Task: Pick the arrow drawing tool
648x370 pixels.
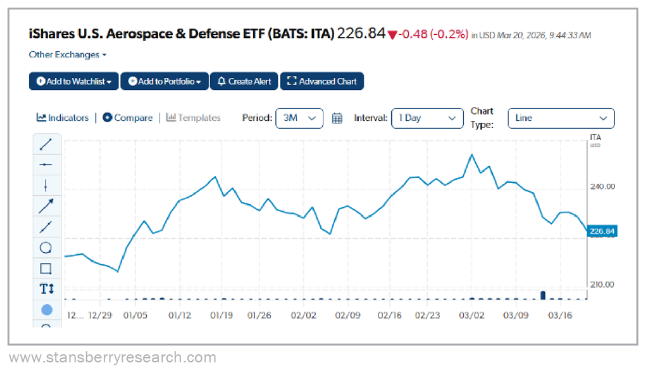Action: tap(46, 205)
